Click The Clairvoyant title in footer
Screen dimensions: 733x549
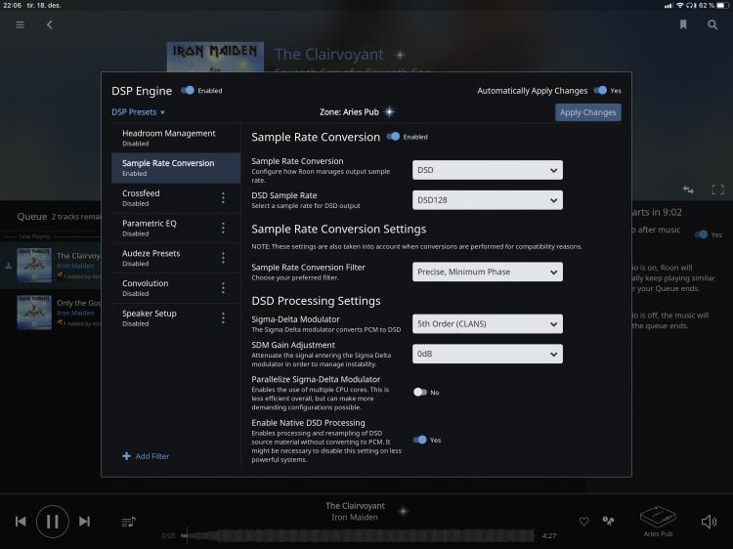pyautogui.click(x=356, y=506)
